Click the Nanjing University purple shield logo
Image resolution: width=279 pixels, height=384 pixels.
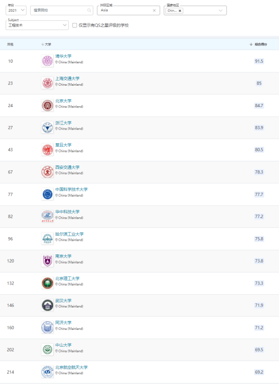click(x=47, y=261)
